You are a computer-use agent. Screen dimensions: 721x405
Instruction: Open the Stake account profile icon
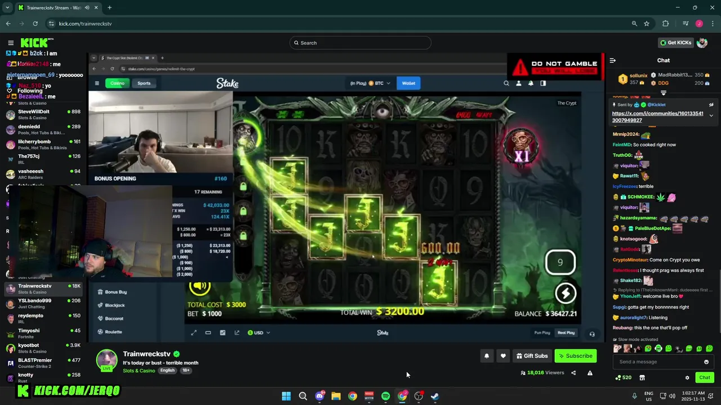click(518, 83)
